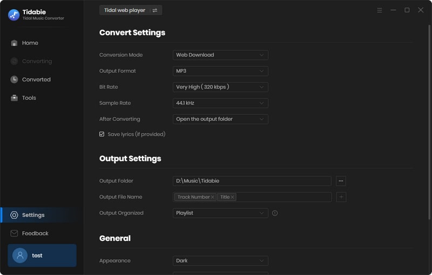432x275 pixels.
Task: Click the Tidabie logo icon
Action: tap(14, 15)
